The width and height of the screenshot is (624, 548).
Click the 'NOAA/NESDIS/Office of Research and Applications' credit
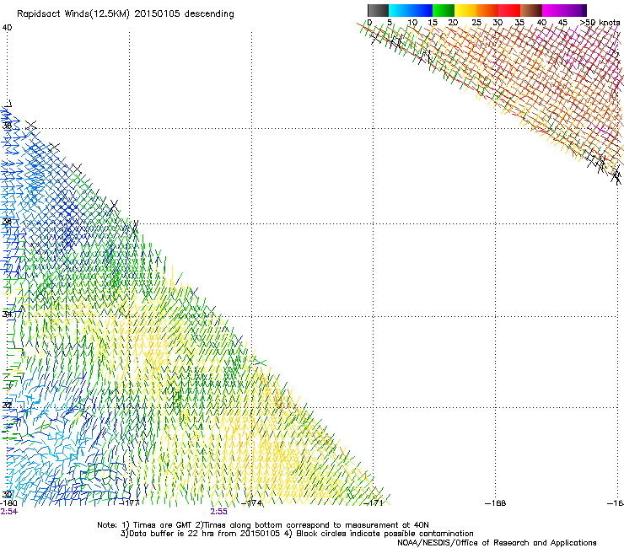[497, 543]
